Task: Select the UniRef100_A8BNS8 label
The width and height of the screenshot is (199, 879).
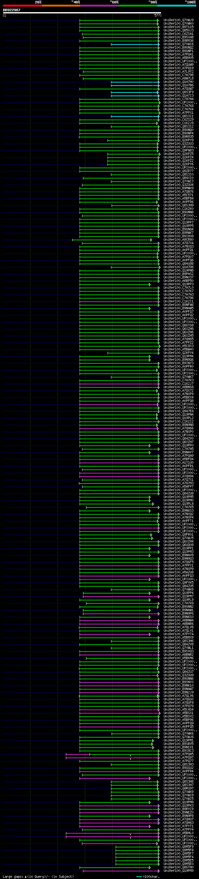Action: tap(178, 387)
